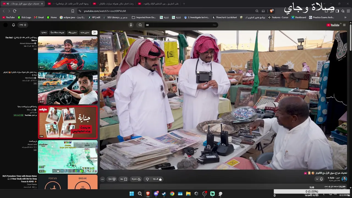Launch Steam from the taskbar
The image size is (352, 198).
[164, 194]
